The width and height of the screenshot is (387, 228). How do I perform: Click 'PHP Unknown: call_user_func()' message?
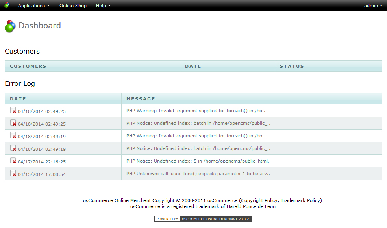click(198, 174)
